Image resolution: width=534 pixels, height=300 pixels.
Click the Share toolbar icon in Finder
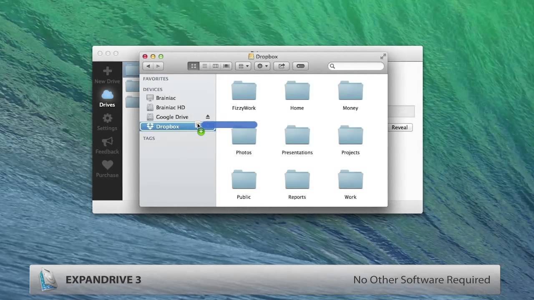[x=282, y=66]
